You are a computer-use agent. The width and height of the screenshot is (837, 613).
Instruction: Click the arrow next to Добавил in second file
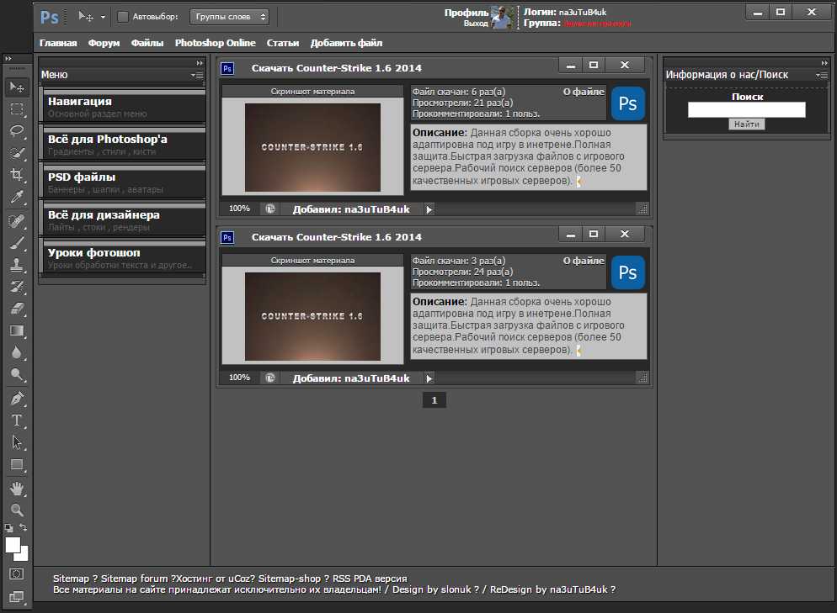click(x=429, y=378)
